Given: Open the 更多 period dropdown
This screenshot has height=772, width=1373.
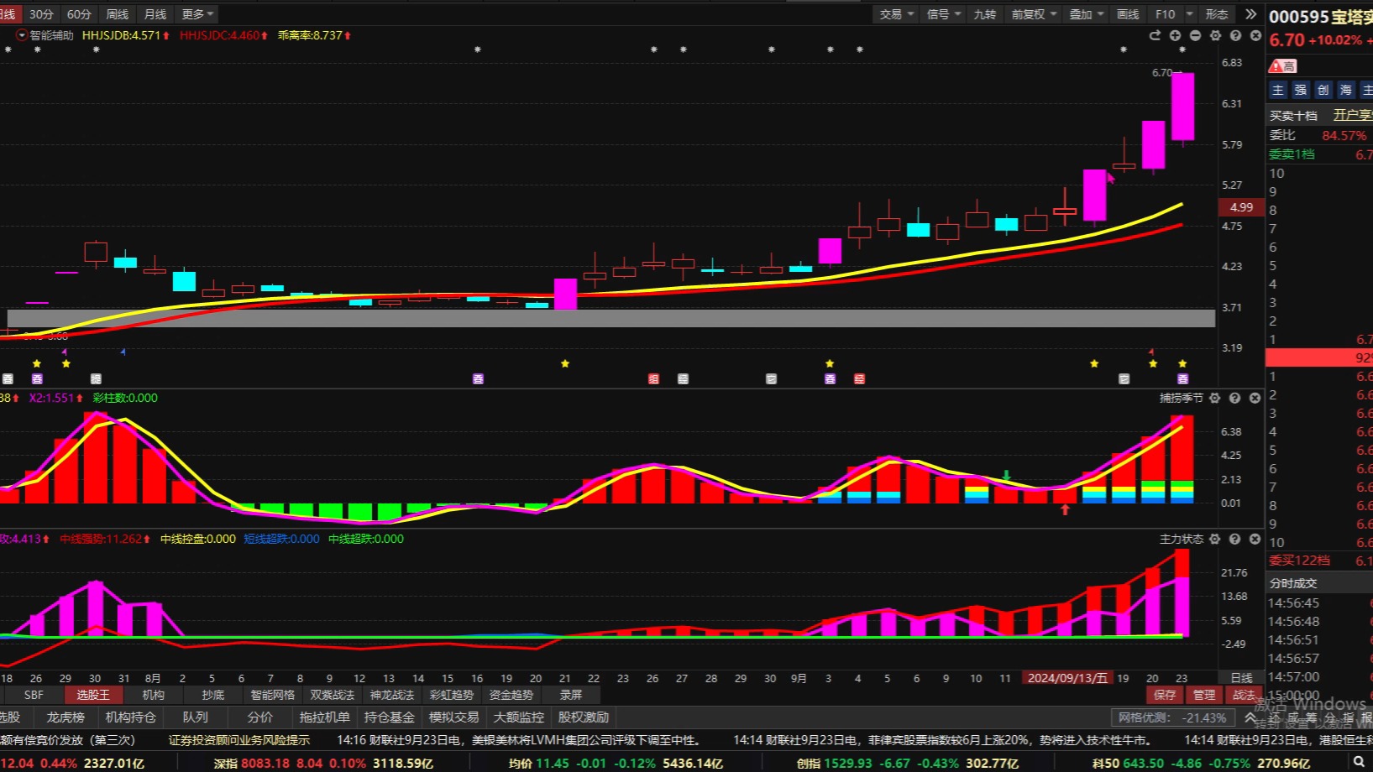Looking at the screenshot, I should click(x=197, y=14).
